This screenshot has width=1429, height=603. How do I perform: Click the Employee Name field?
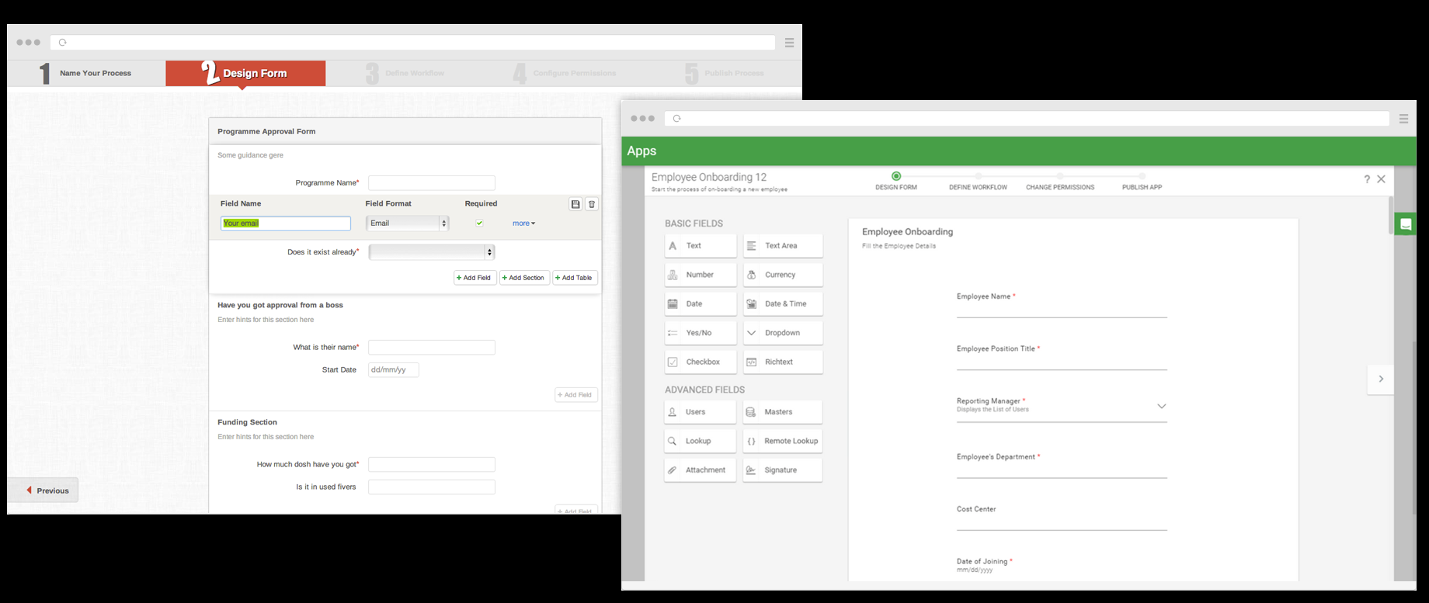tap(1062, 306)
